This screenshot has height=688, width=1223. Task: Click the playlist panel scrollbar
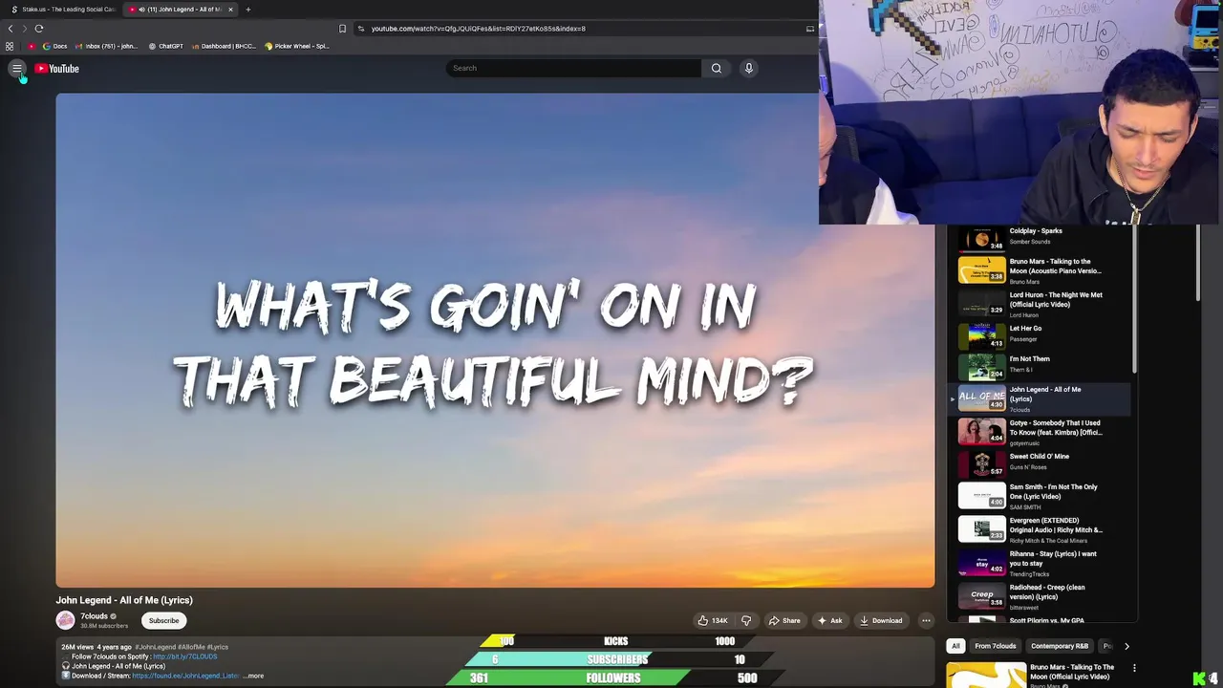pos(1135,301)
